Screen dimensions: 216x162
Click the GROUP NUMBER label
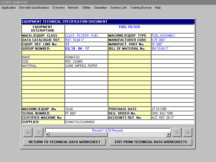click(43, 49)
